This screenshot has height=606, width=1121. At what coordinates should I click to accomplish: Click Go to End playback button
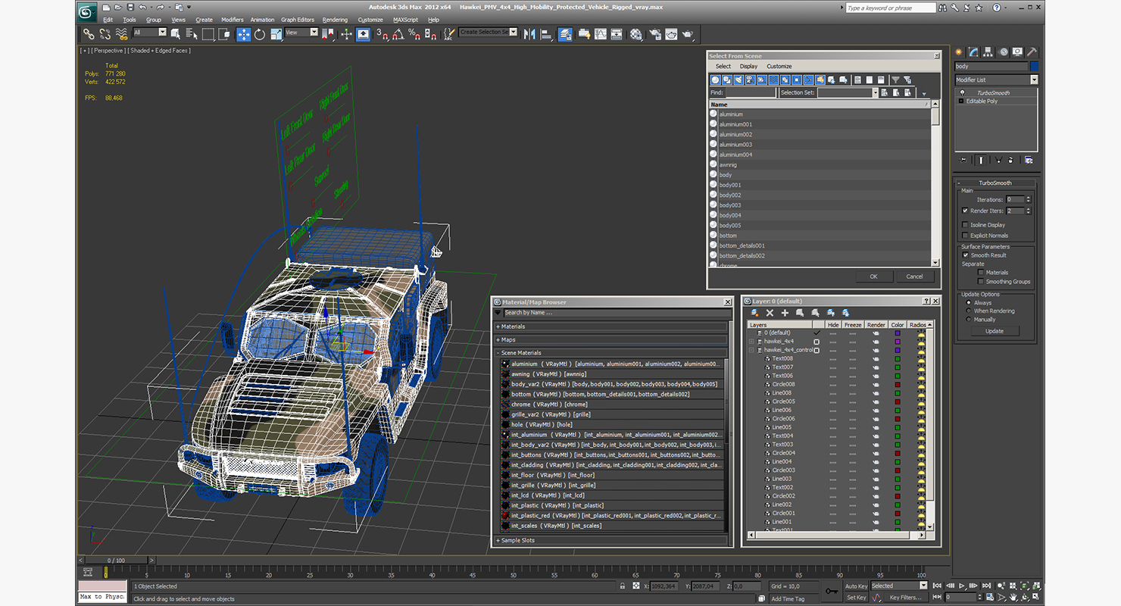(x=986, y=586)
